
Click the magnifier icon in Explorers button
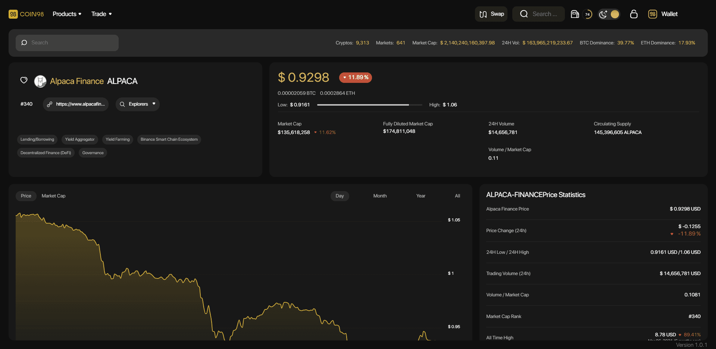(x=122, y=104)
